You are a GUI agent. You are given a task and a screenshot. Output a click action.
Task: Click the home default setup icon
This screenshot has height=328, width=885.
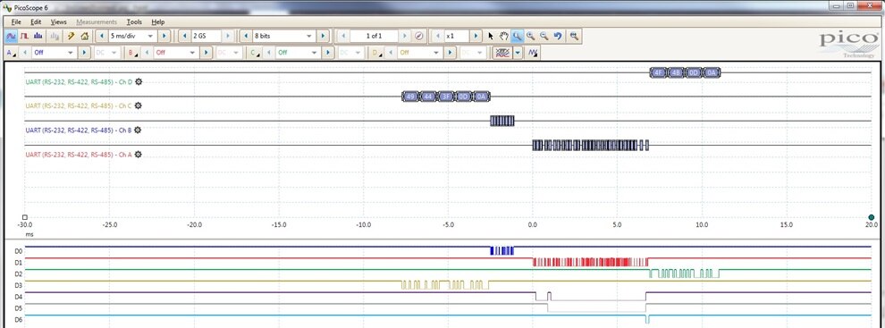[x=85, y=36]
